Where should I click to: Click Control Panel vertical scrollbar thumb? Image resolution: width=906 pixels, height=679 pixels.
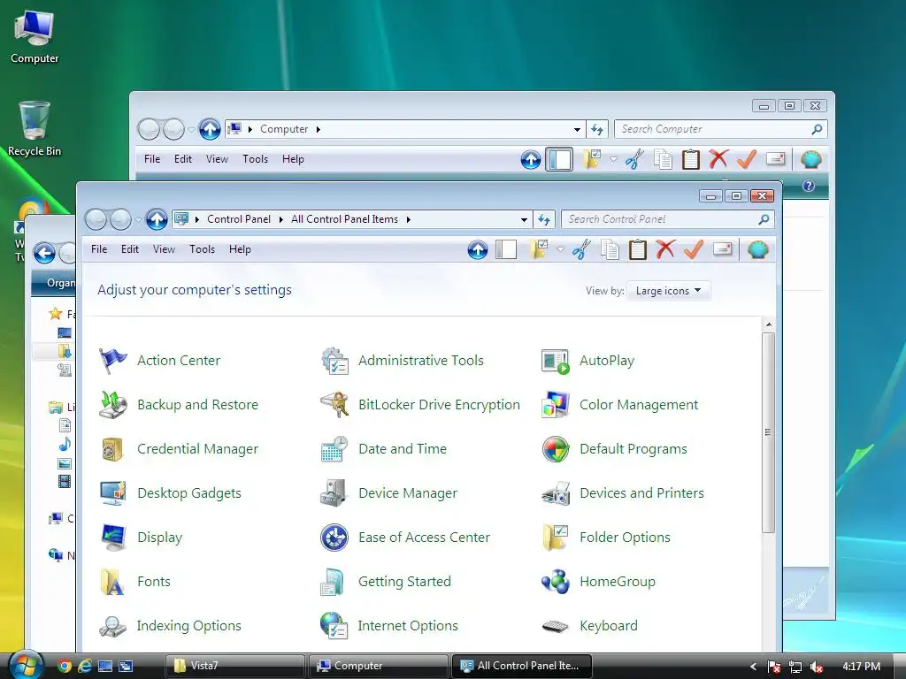click(768, 431)
